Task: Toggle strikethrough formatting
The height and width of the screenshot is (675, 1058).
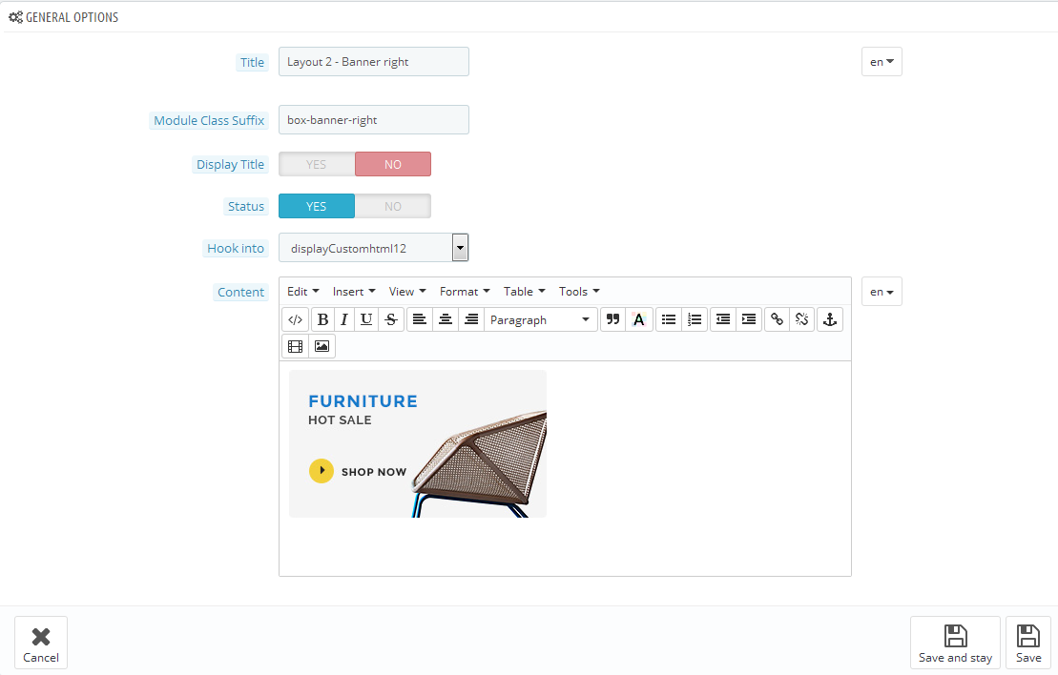Action: [391, 319]
